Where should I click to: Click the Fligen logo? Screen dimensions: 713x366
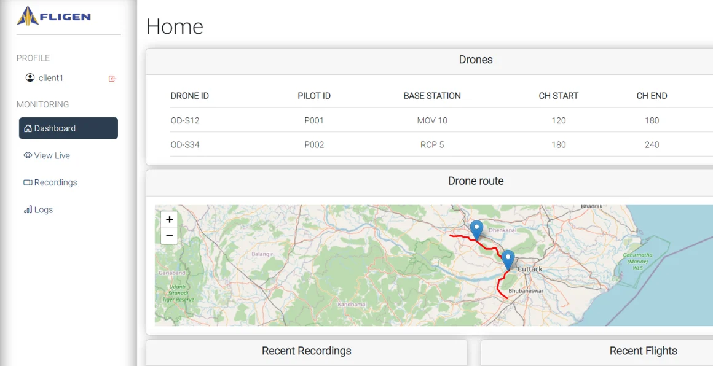coord(54,16)
